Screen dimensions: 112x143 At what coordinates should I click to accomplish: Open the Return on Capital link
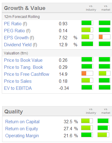tap(22, 122)
